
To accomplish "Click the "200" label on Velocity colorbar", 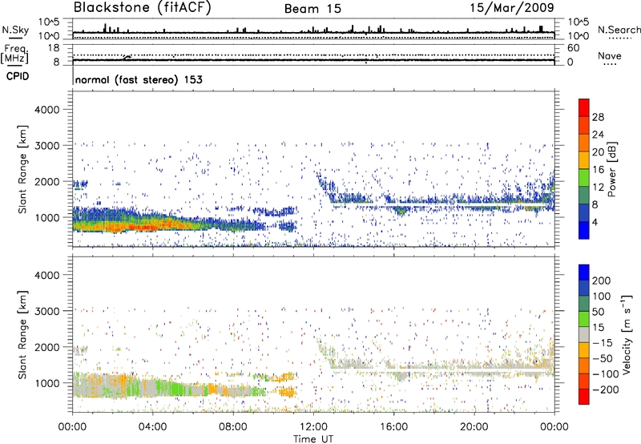I will [602, 281].
